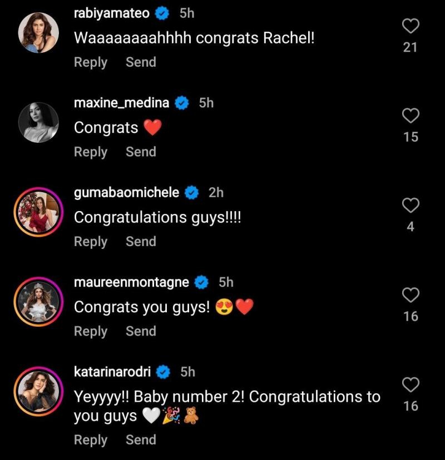Open rabiyamateo's profile picture
The width and height of the screenshot is (445, 460).
pos(38,33)
